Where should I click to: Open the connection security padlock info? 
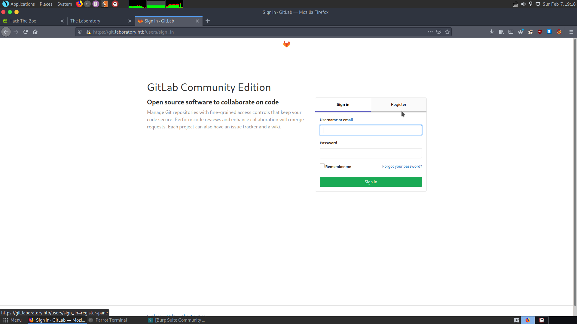click(x=88, y=32)
